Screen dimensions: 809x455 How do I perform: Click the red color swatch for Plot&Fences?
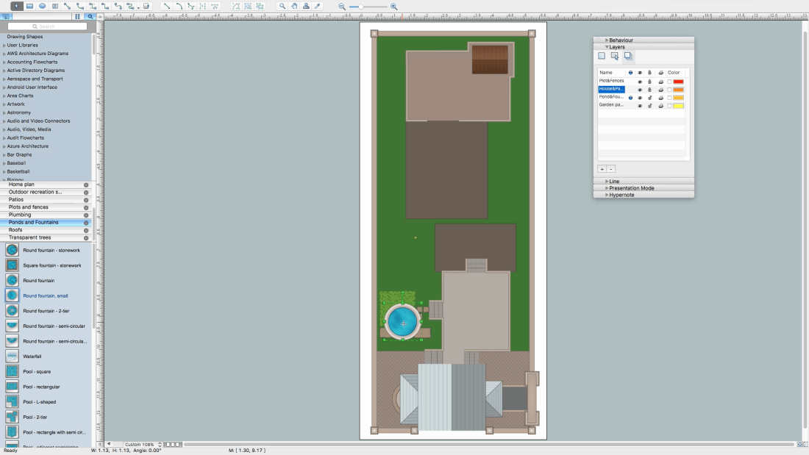point(678,81)
